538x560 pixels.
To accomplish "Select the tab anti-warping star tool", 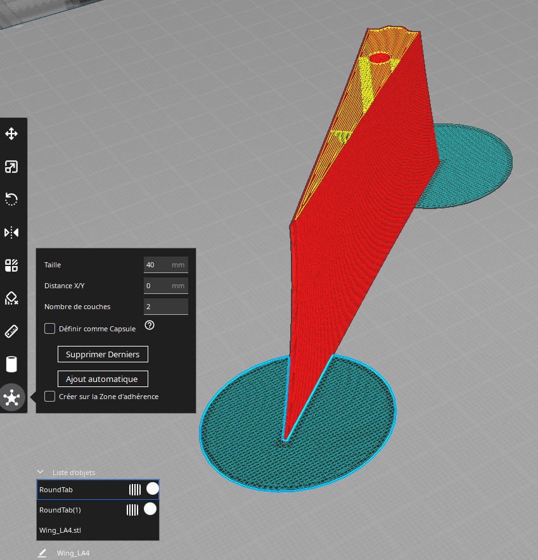I will pos(12,397).
